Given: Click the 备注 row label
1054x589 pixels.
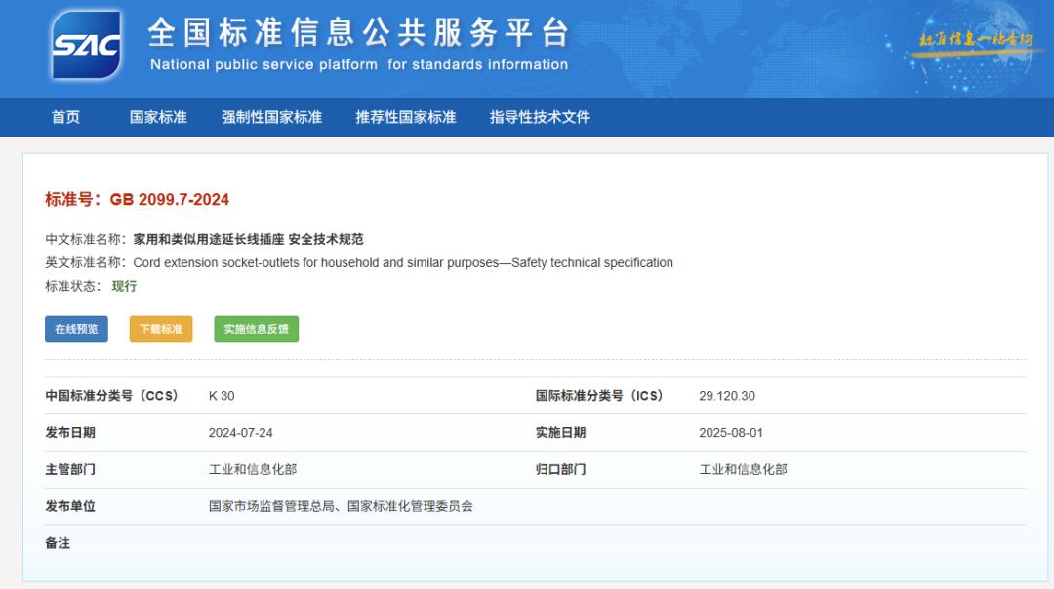Looking at the screenshot, I should pos(58,543).
